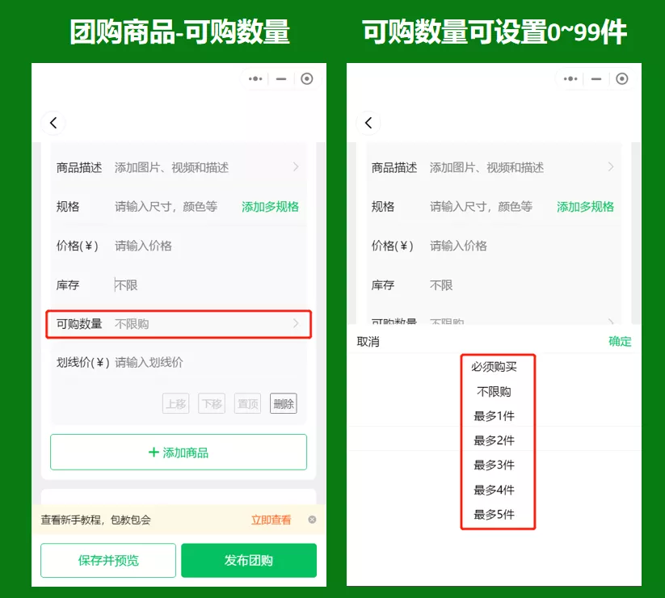
Task: Expand 商品描述 row in left panel
Action: coord(179,167)
